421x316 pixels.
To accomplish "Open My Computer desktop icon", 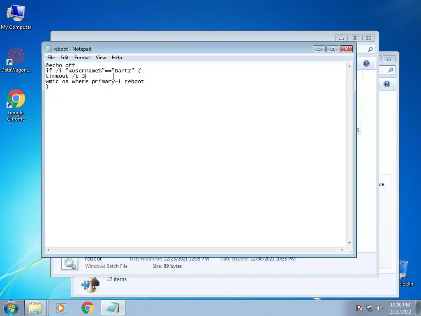I will [16, 16].
